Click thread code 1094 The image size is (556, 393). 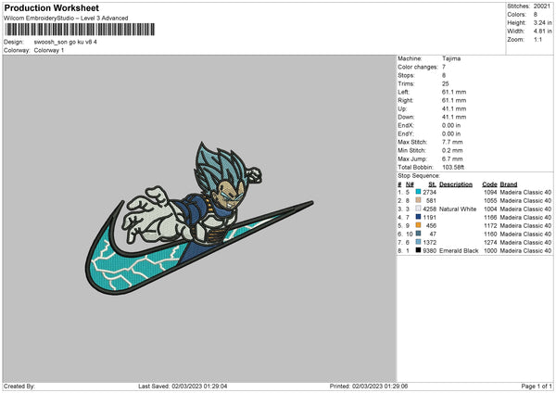(x=490, y=192)
